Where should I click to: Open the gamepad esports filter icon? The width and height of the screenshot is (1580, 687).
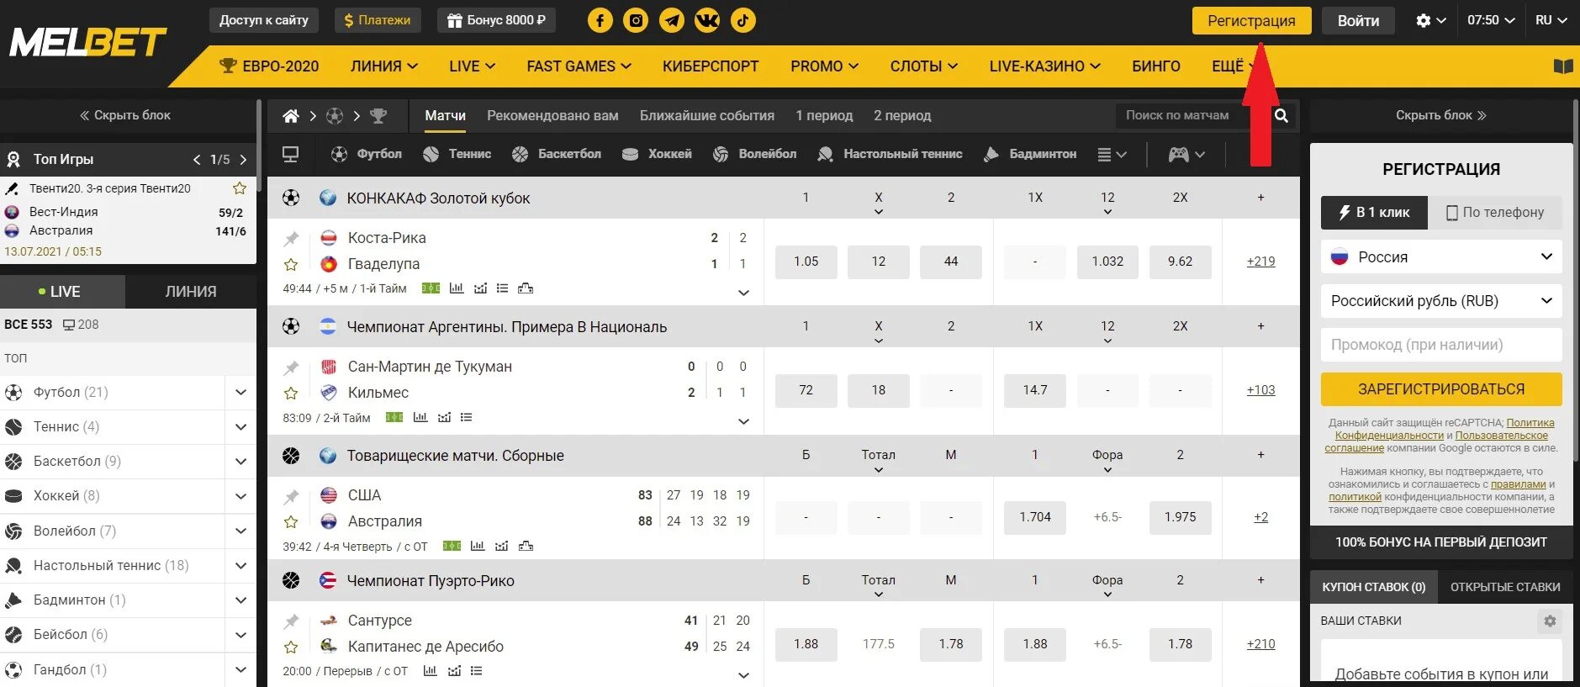tap(1179, 154)
